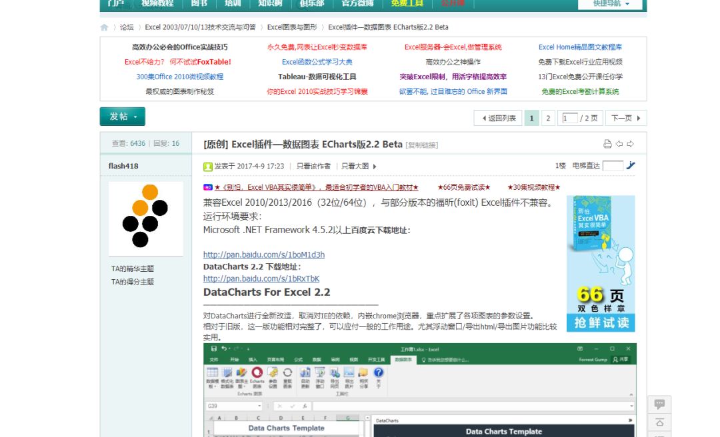The image size is (720, 437).
Task: Click 只看该作者 filter link
Action: click(313, 166)
